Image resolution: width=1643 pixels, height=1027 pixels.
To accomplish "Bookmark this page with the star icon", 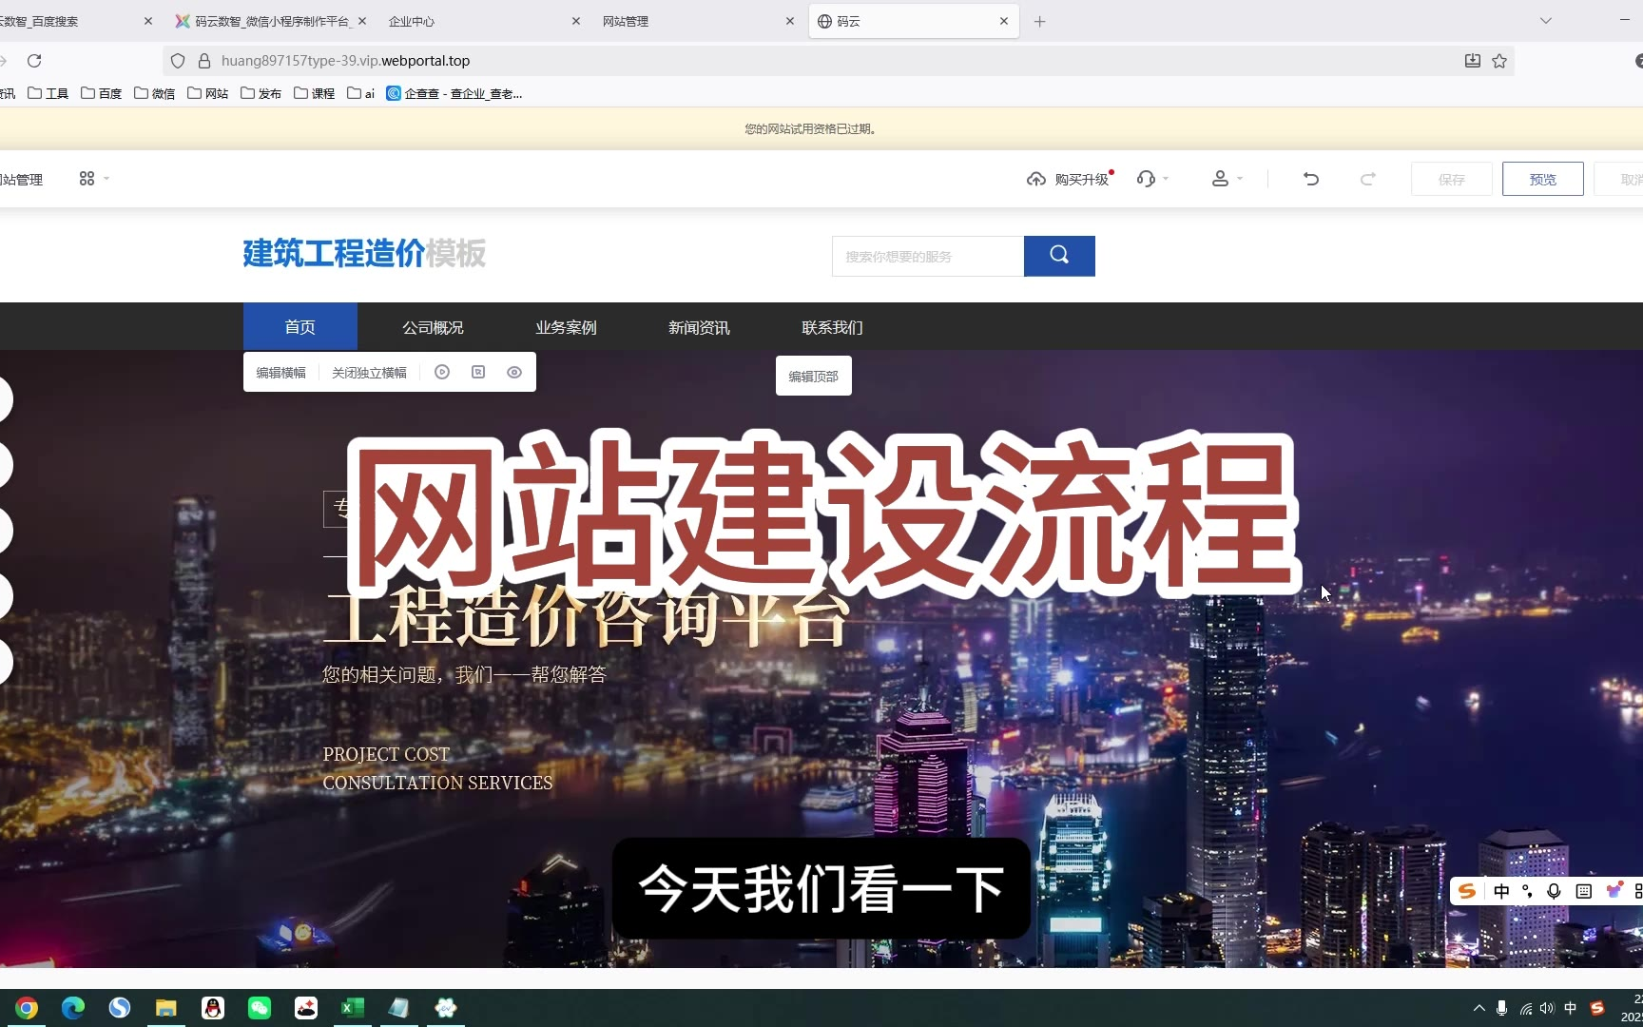I will point(1499,61).
